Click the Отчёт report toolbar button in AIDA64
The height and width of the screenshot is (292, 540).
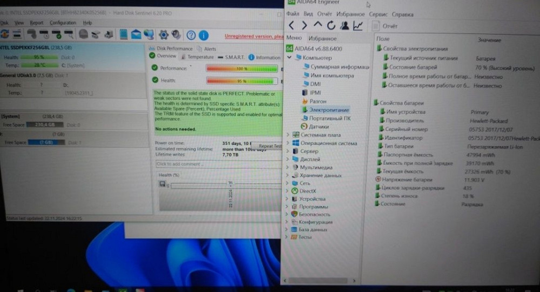(385, 26)
